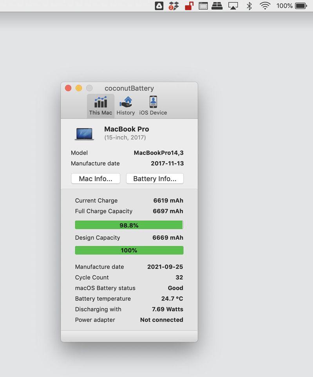313x377 pixels.
Task: Click the red unlocked padlock icon
Action: 189,6
